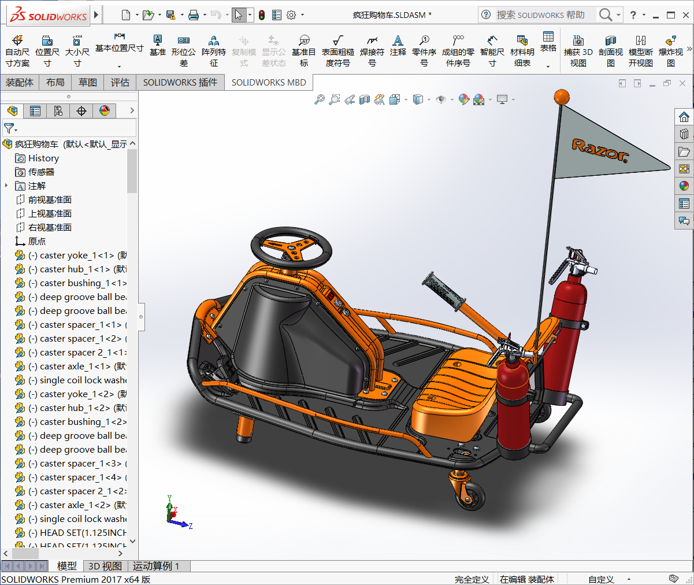The image size is (694, 585).
Task: Click the Previous View icon
Action: [x=350, y=99]
